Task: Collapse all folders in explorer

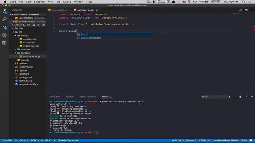Action: tap(43, 25)
